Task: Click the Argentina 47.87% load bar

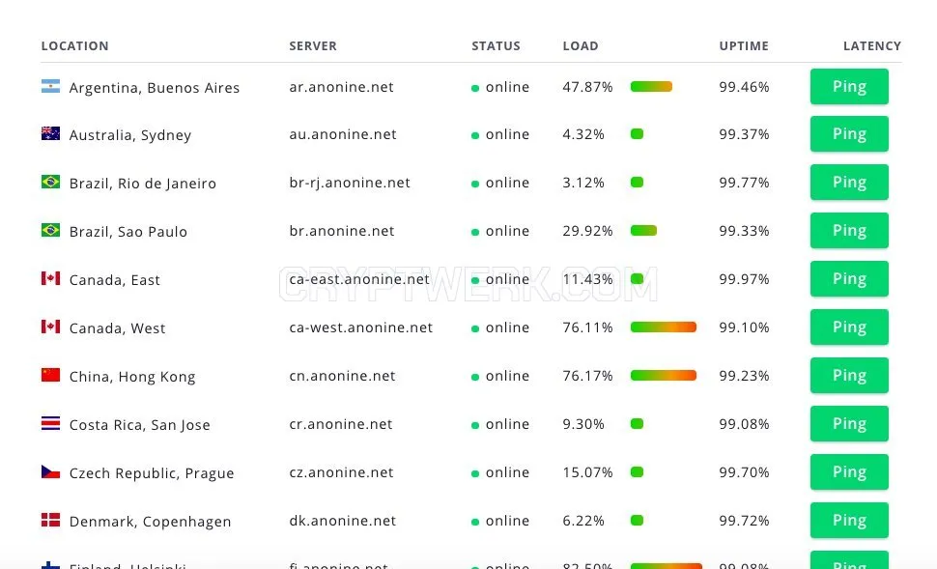Action: 651,87
